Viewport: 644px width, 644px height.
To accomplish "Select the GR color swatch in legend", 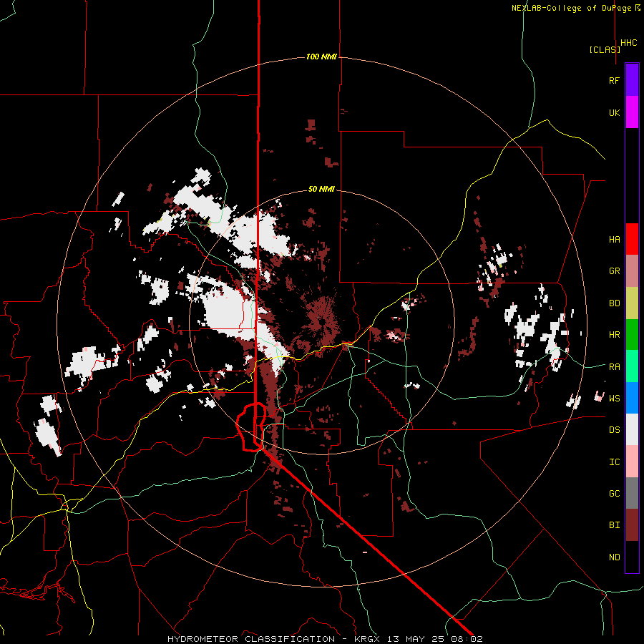I will pos(632,271).
